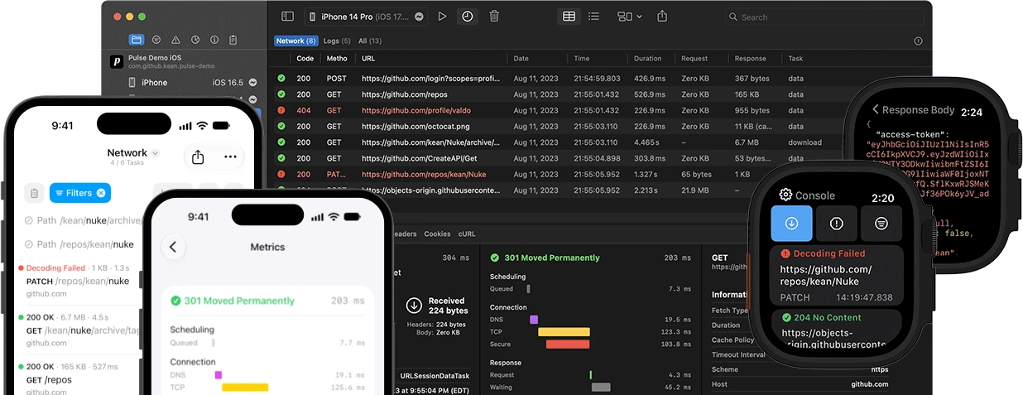The width and height of the screenshot is (1023, 395).
Task: Select the github.com/octocat.png request row
Action: (599, 127)
